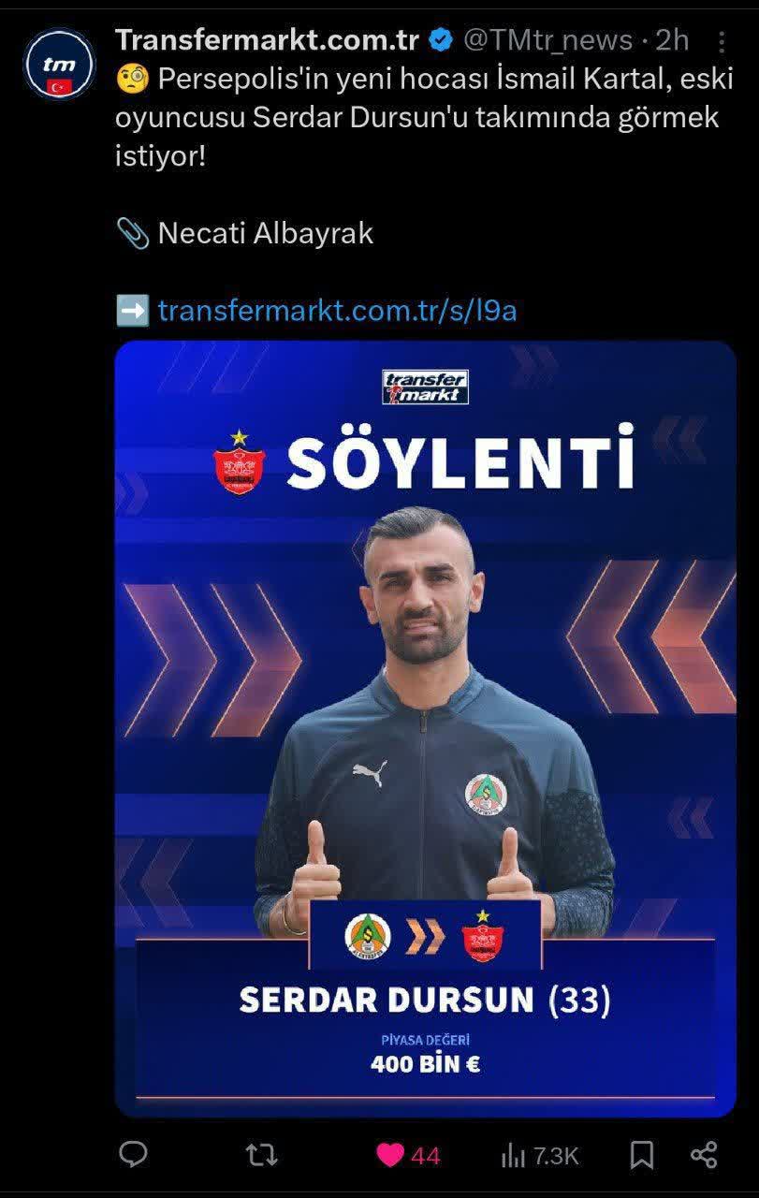This screenshot has width=759, height=1198.
Task: Tap the 2h post timestamp
Action: [673, 40]
